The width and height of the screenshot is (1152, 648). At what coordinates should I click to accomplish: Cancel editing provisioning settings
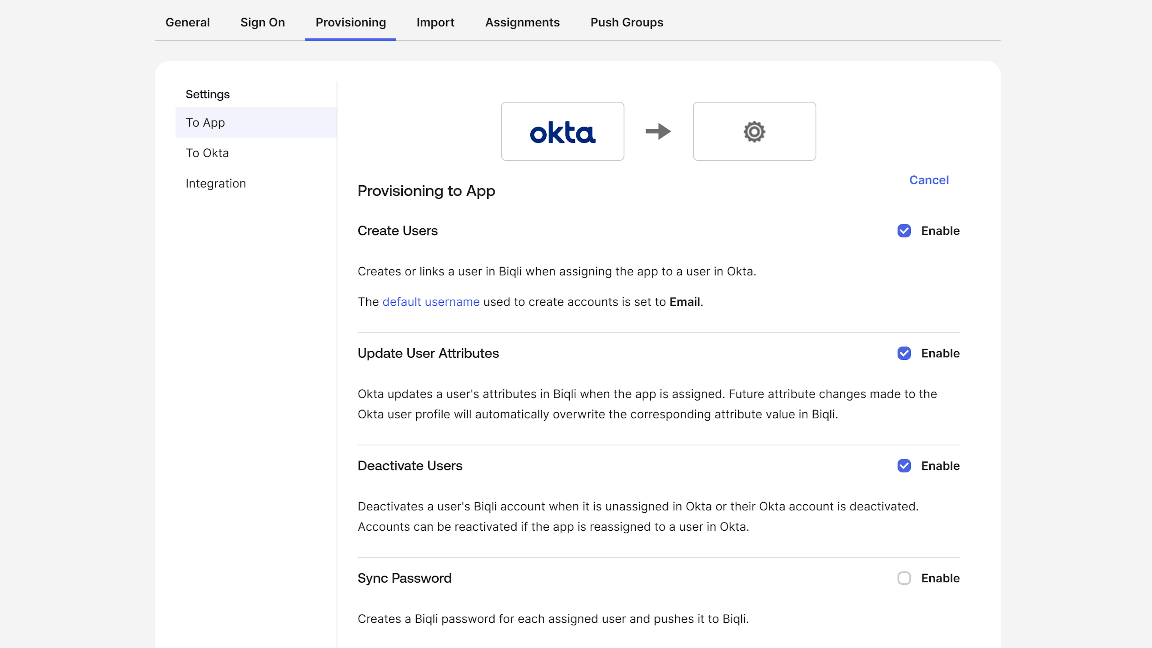point(929,180)
